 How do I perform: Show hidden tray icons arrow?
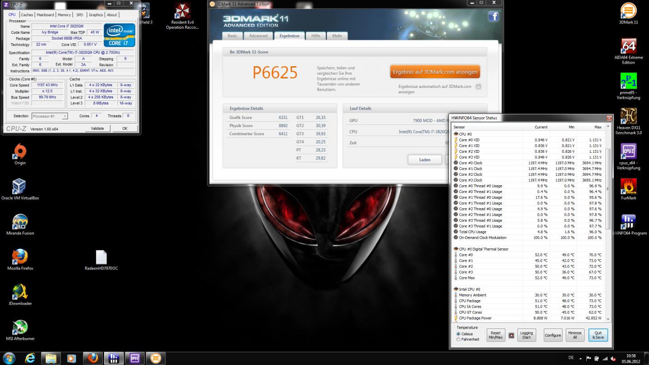pos(581,359)
